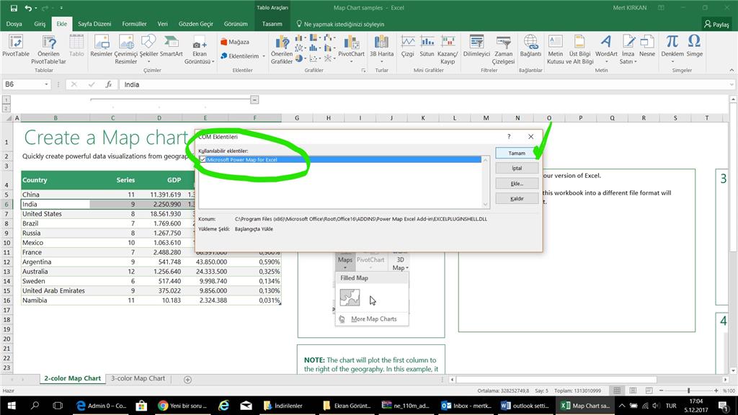Click the zoom in plus button
The image size is (738, 415).
coord(716,391)
